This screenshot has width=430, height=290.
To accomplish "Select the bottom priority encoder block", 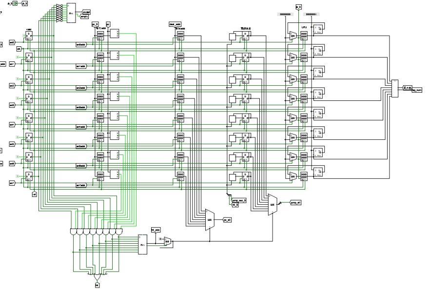I will point(142,244).
